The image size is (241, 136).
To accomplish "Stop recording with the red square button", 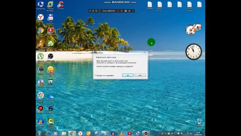I will pos(121,11).
